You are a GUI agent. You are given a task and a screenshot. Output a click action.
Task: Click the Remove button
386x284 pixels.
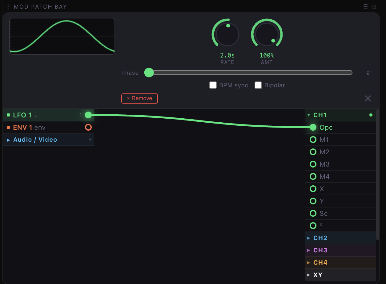pos(139,98)
